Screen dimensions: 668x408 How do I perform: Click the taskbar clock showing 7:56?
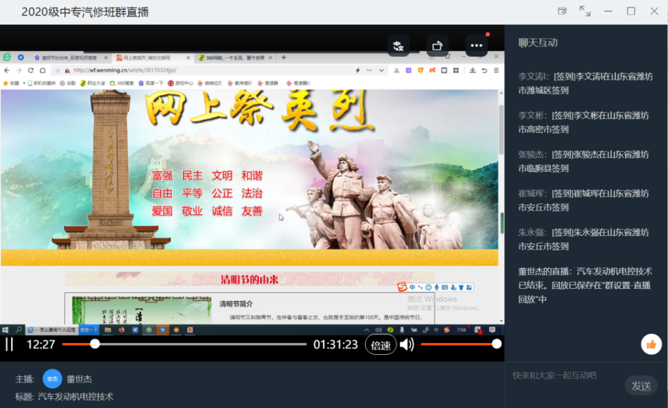461,329
